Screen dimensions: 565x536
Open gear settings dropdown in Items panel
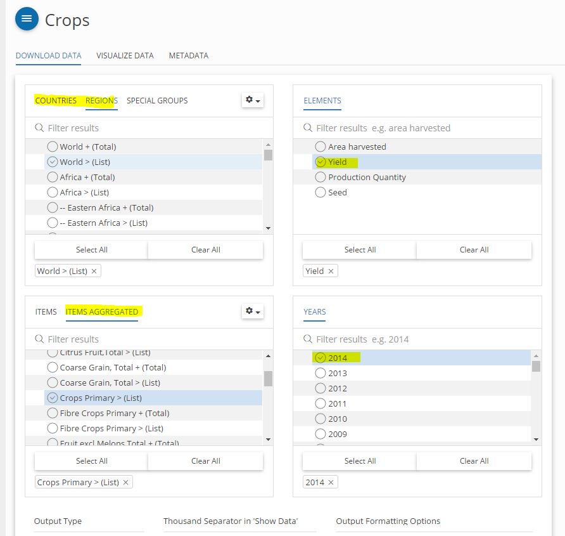pyautogui.click(x=252, y=311)
